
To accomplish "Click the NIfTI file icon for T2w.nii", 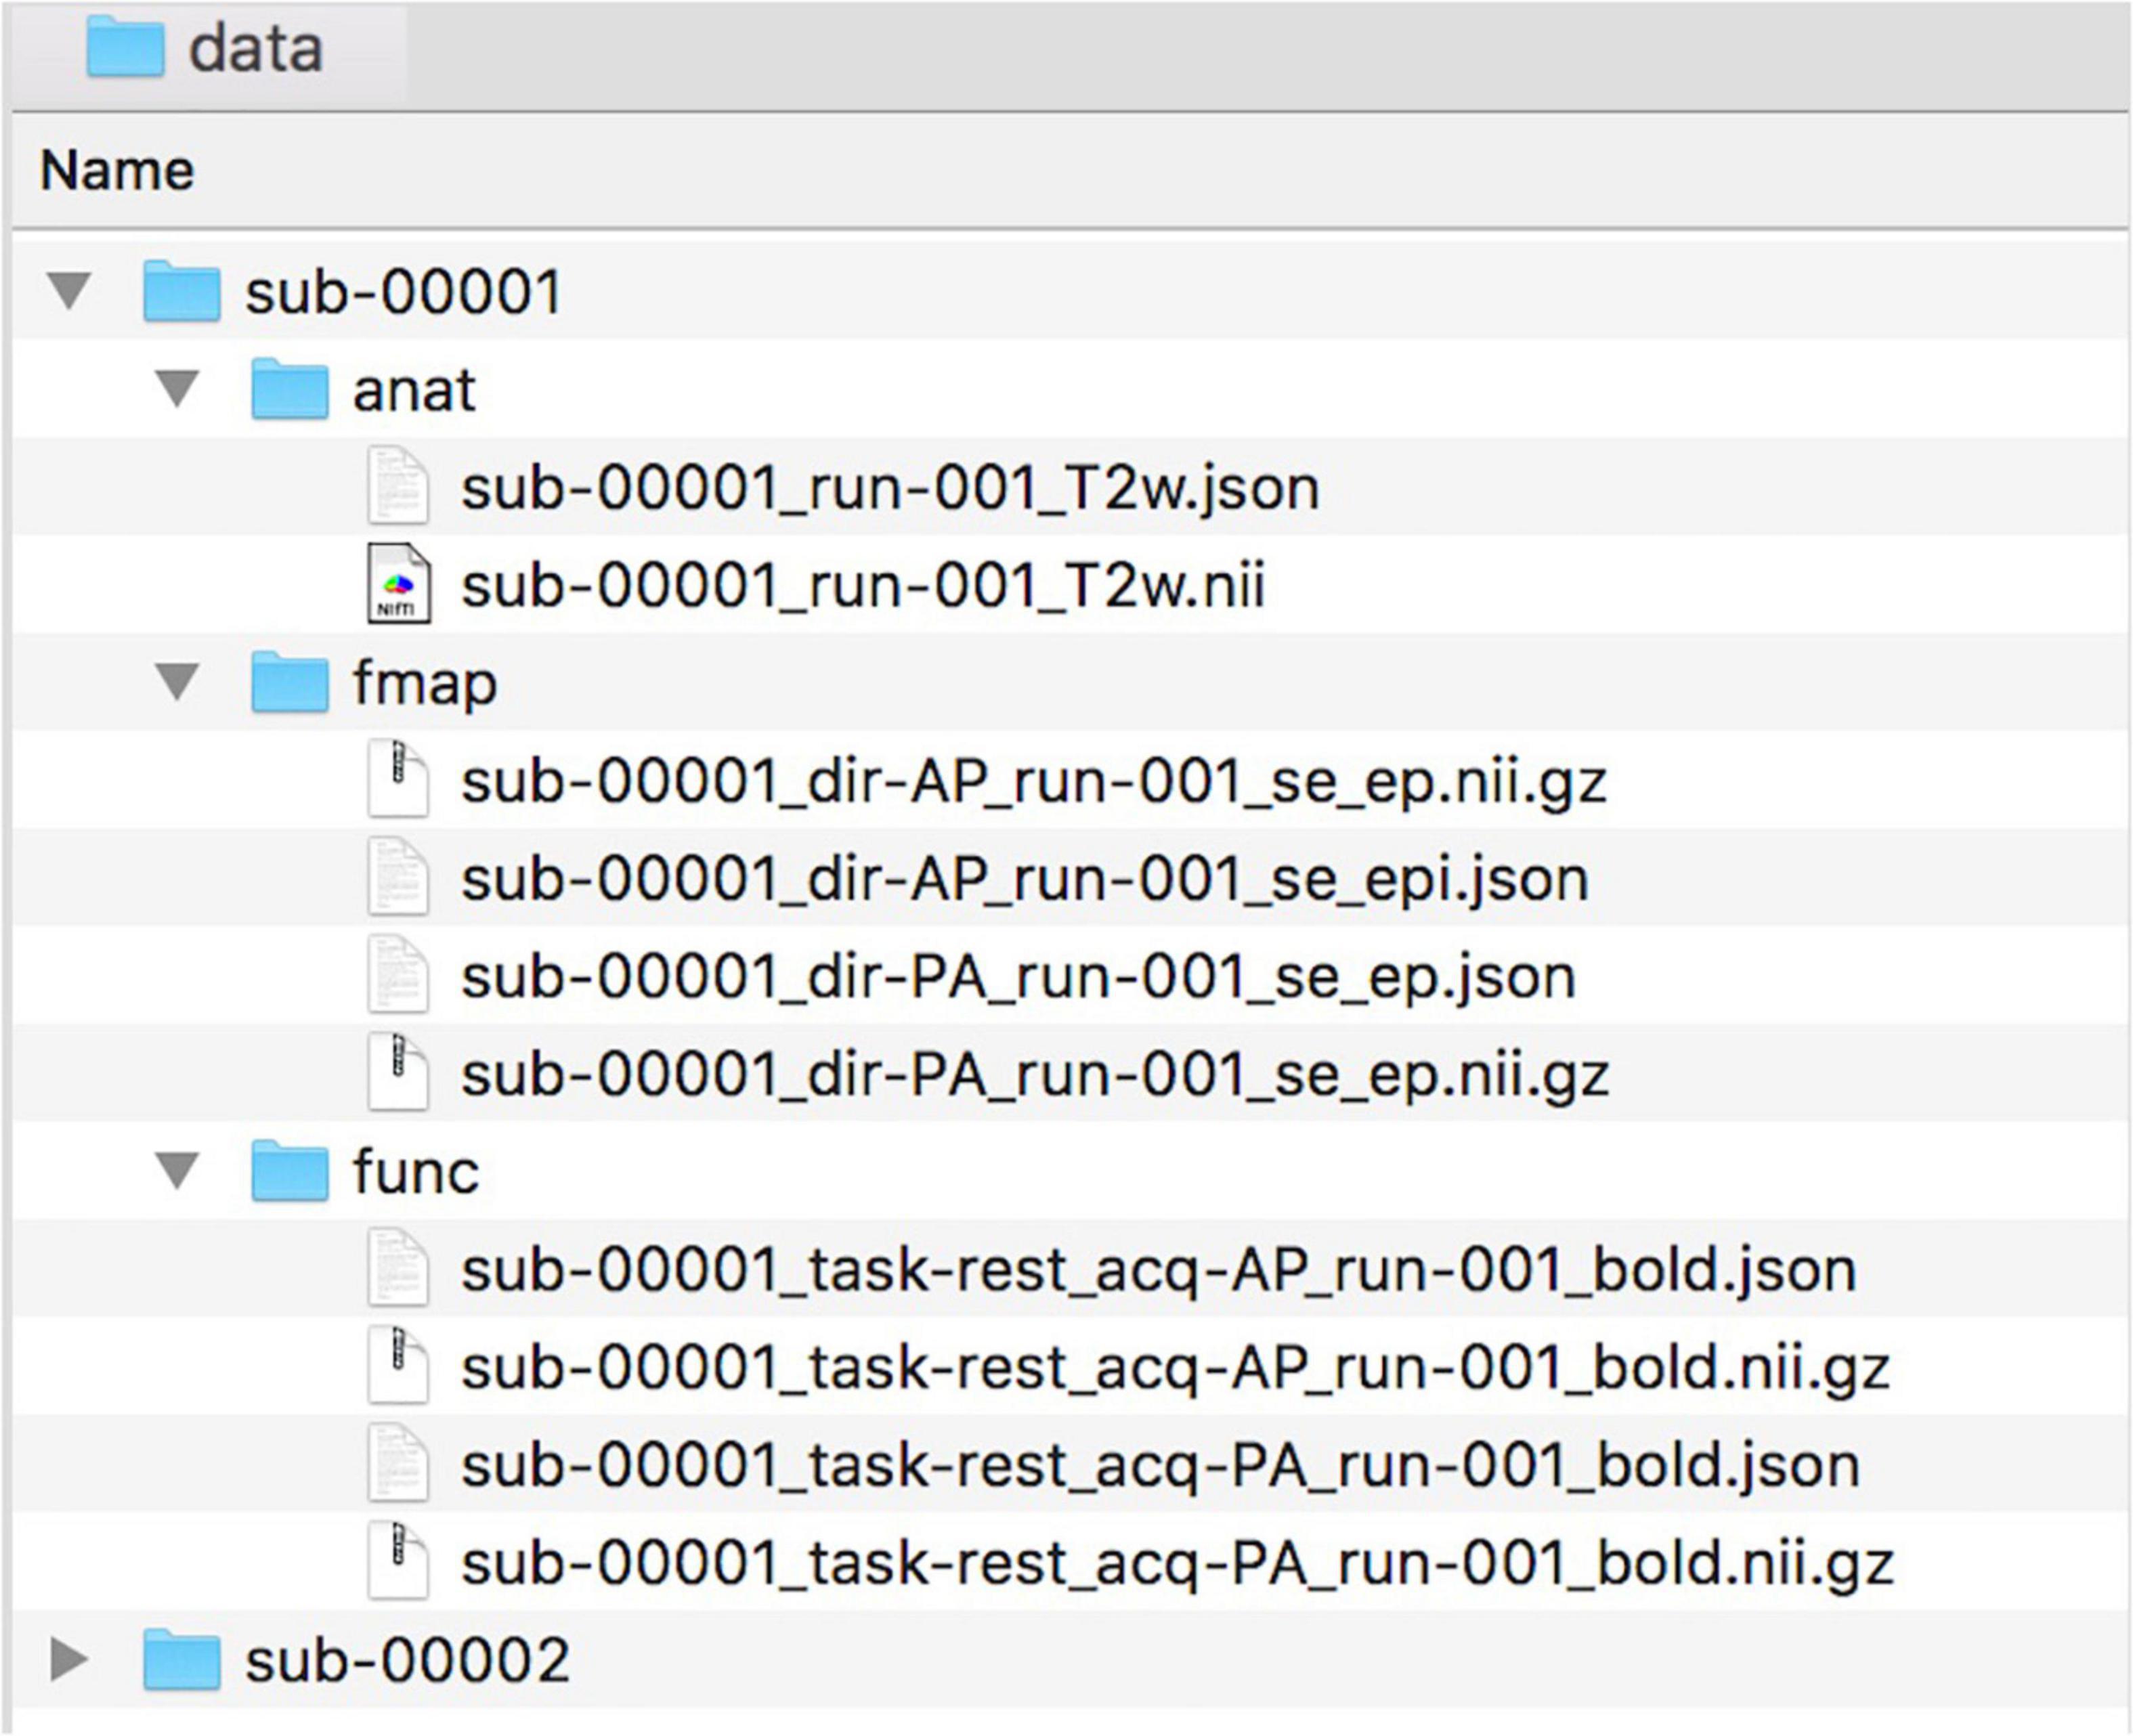I will [399, 584].
